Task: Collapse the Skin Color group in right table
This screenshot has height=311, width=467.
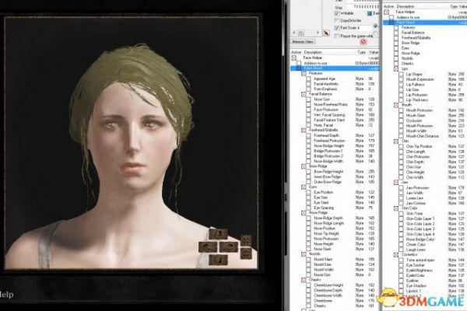Action: point(396,208)
